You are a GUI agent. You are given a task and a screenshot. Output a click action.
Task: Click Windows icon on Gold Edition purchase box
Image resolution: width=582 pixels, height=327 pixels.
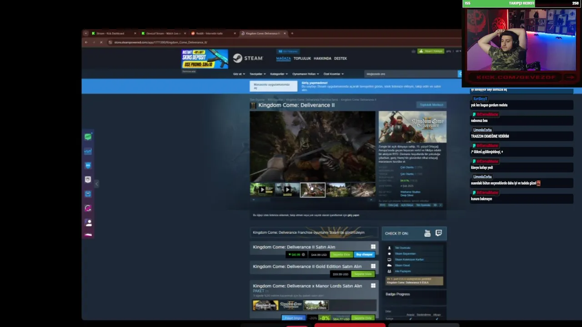click(373, 266)
